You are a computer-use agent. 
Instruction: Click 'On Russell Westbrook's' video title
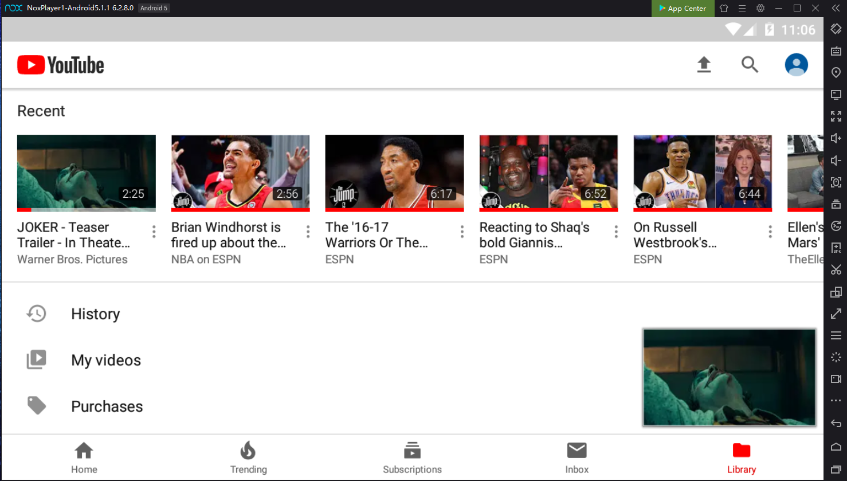(x=675, y=235)
